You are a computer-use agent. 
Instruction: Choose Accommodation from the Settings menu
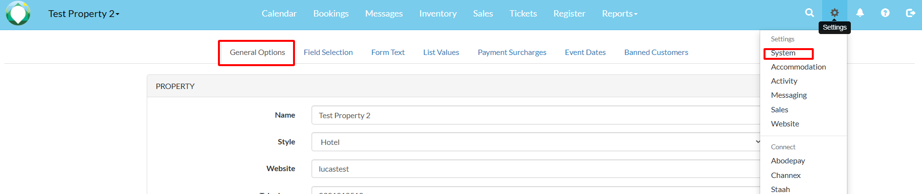[798, 67]
